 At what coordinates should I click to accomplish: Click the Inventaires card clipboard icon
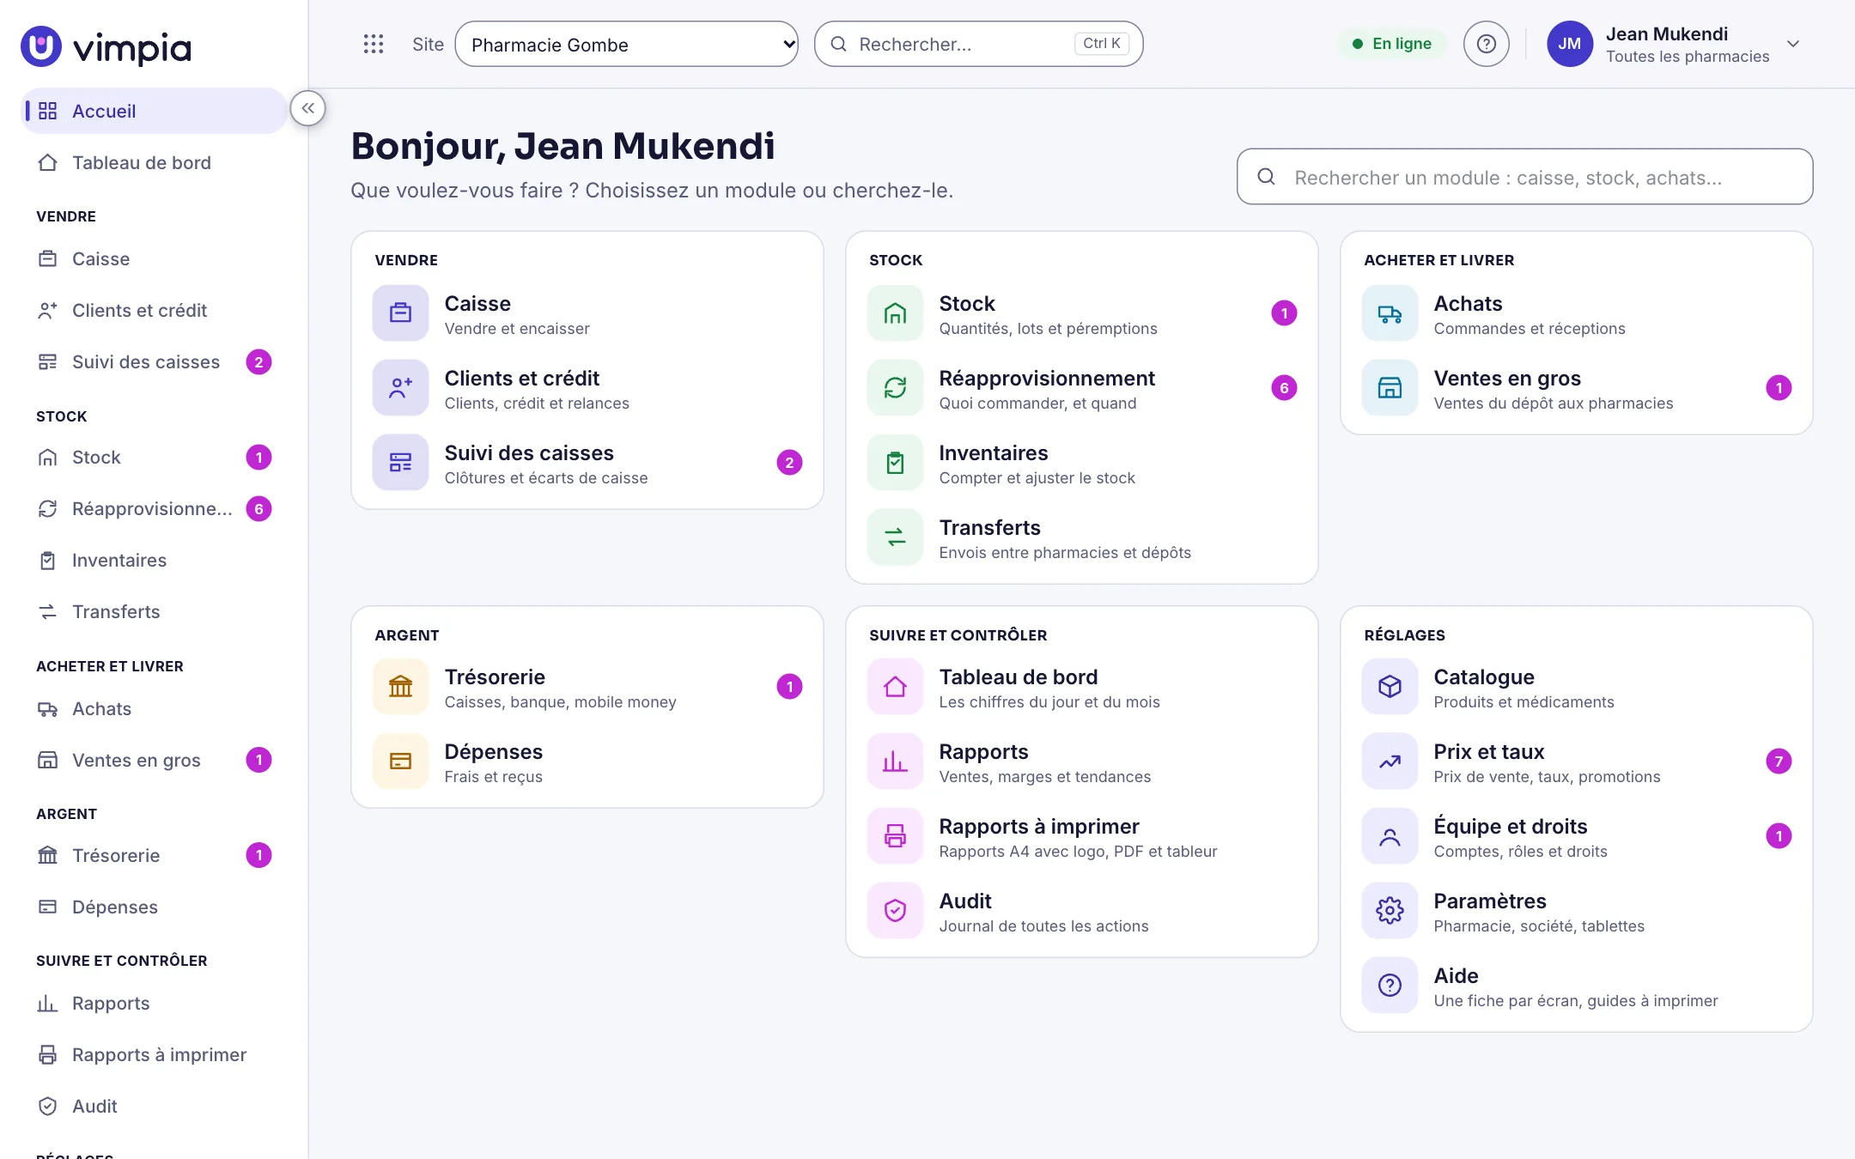coord(895,463)
